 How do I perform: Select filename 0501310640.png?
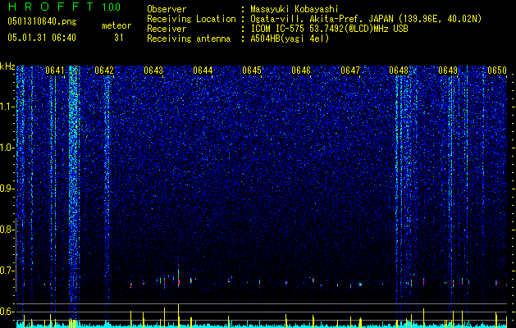pos(42,21)
